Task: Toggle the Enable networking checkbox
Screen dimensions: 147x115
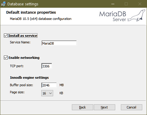Action: pyautogui.click(x=6, y=58)
